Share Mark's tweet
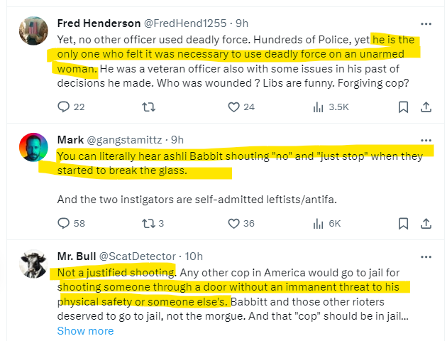Viewport: 447px width, 341px height. [426, 223]
